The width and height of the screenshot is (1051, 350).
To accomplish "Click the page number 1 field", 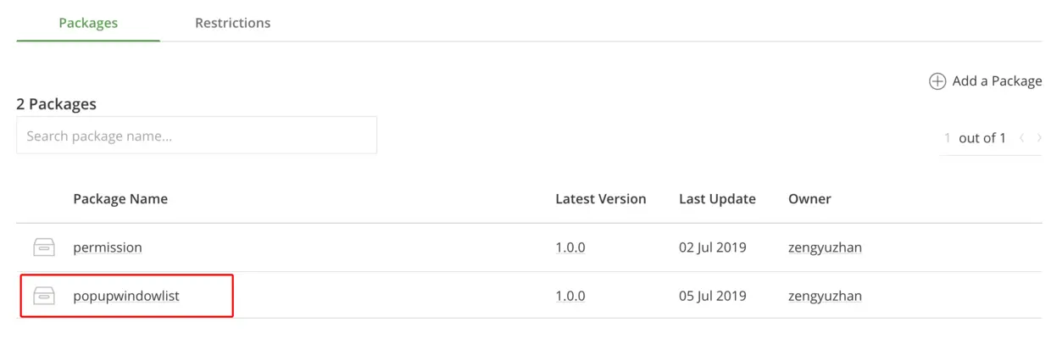I will [947, 138].
